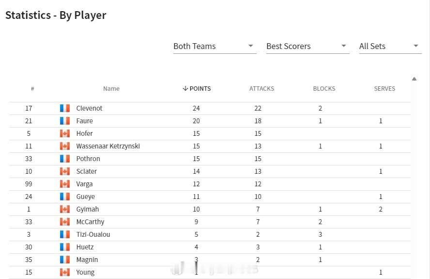Image resolution: width=430 pixels, height=279 pixels.
Task: Open the Both Teams dropdown
Action: (x=215, y=46)
